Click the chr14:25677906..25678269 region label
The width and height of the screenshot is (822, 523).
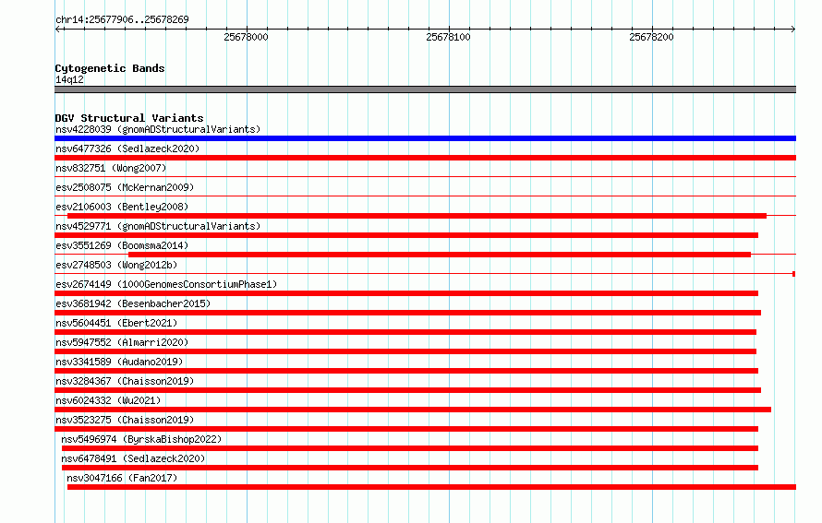pos(122,19)
